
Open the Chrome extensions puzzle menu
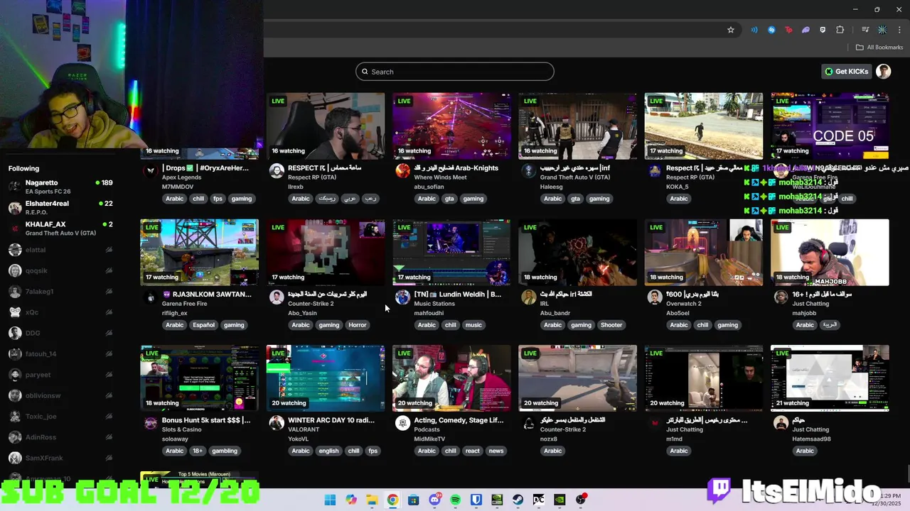click(840, 30)
